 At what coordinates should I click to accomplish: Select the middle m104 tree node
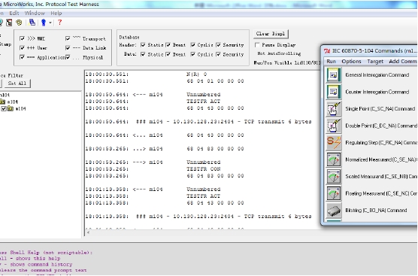click(x=12, y=102)
